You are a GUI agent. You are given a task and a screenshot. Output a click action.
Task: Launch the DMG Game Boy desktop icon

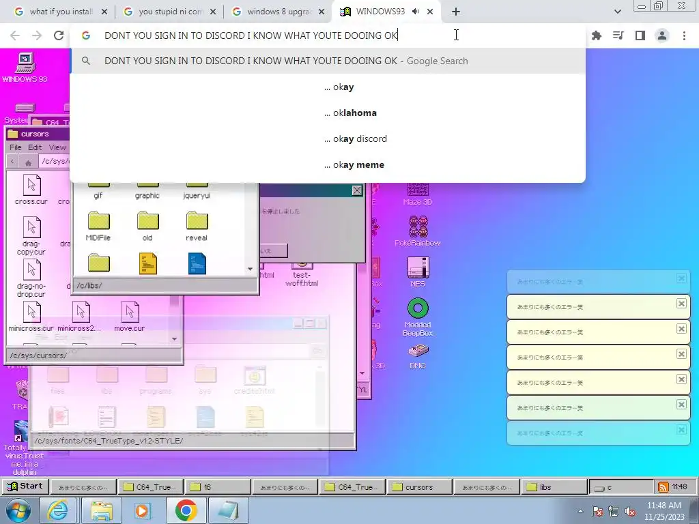coord(418,356)
